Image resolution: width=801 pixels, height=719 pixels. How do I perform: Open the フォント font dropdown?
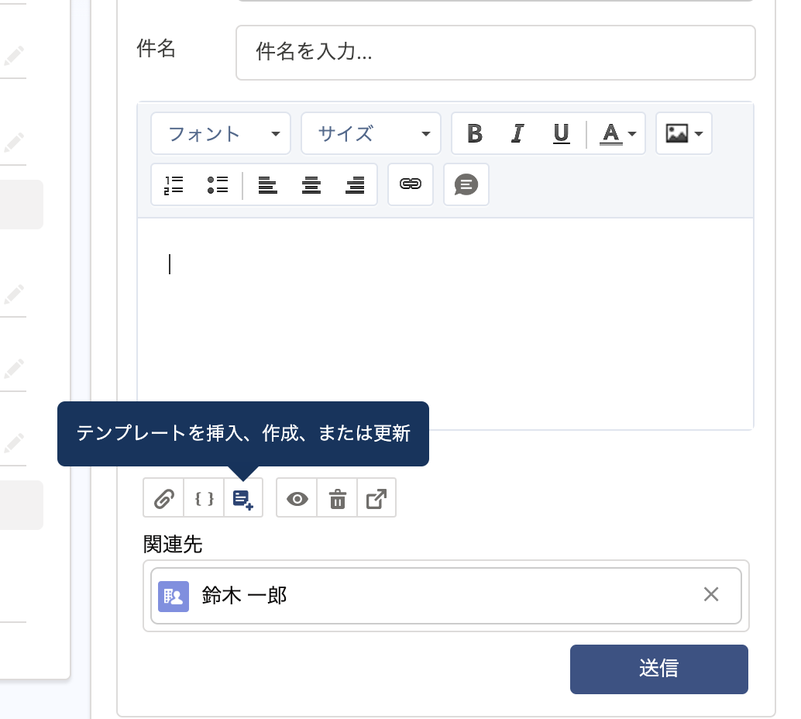click(x=221, y=134)
